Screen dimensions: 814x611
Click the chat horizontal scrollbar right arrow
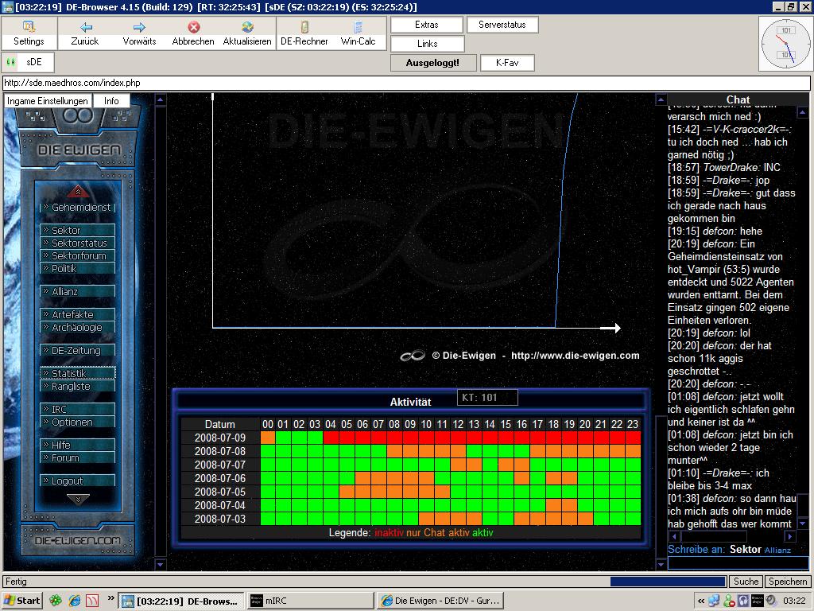792,536
